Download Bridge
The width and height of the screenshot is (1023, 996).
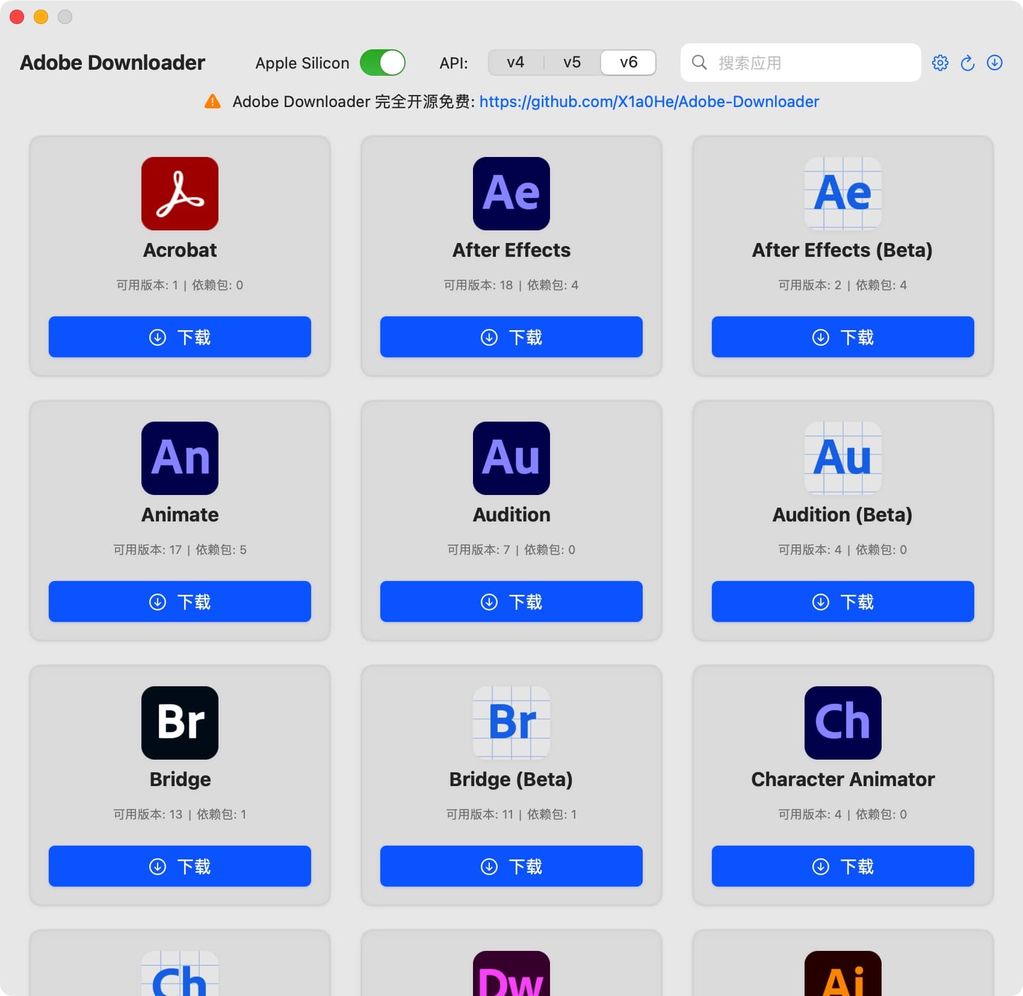click(179, 866)
